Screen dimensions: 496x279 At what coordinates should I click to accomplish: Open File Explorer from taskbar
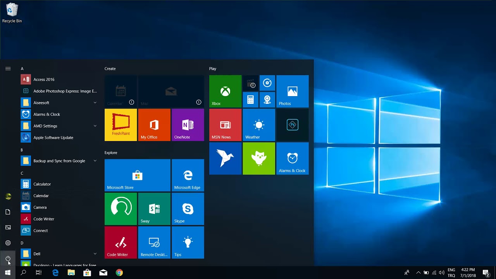pos(71,273)
